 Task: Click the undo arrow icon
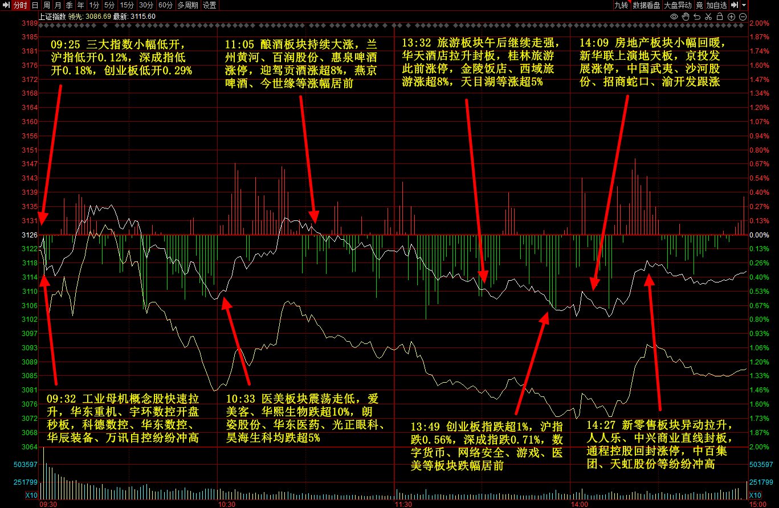697,17
